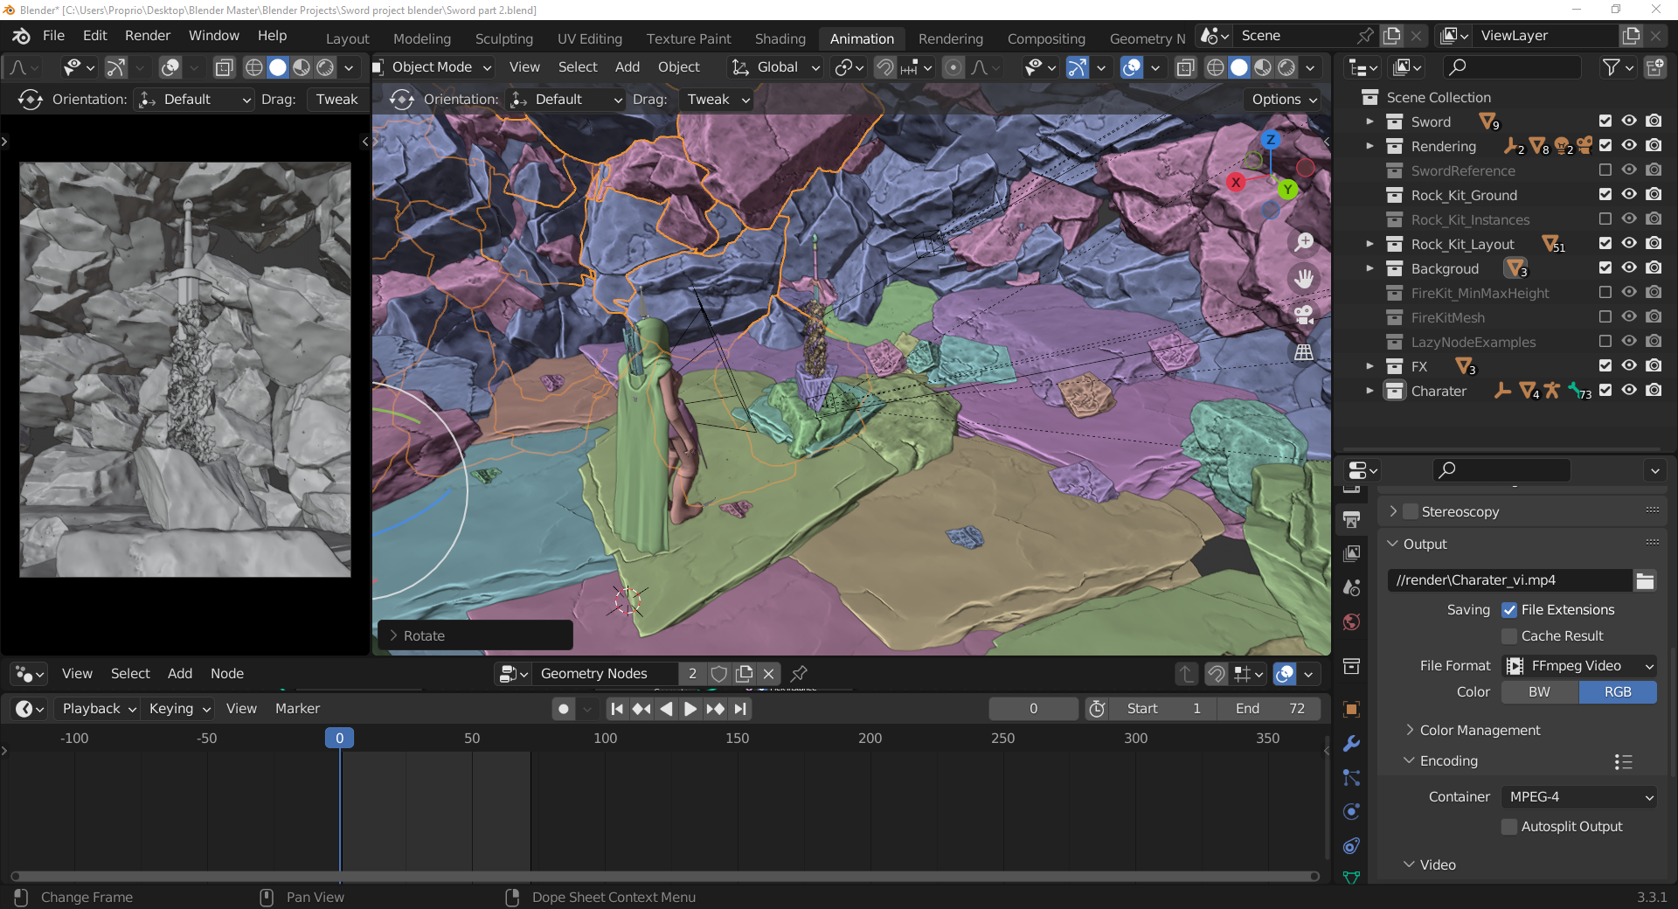This screenshot has height=909, width=1678.
Task: Hide the Sword collection with eye icon
Action: [x=1629, y=121]
